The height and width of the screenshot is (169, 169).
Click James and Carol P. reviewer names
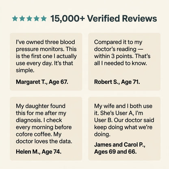click(x=120, y=145)
